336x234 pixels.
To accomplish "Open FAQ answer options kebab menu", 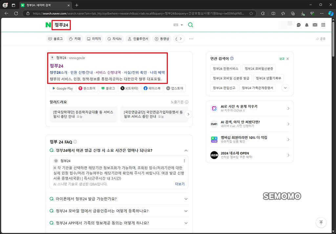I will [184, 161].
